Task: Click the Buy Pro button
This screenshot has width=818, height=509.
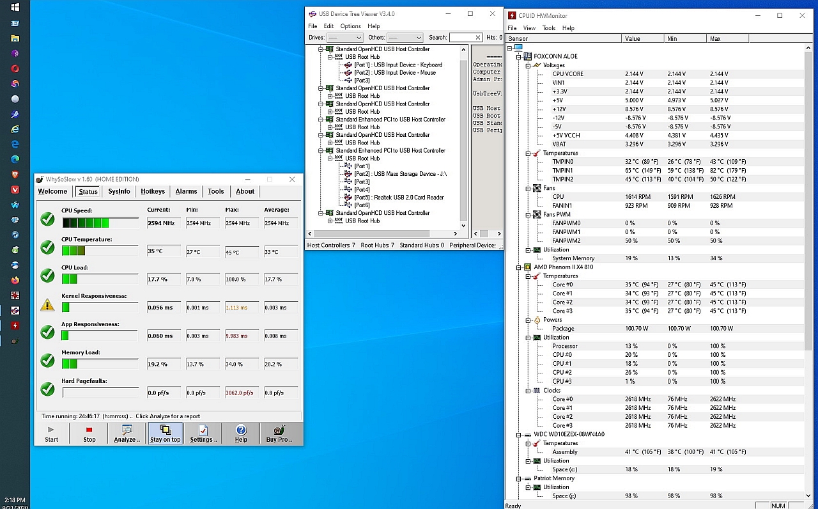Action: 279,434
